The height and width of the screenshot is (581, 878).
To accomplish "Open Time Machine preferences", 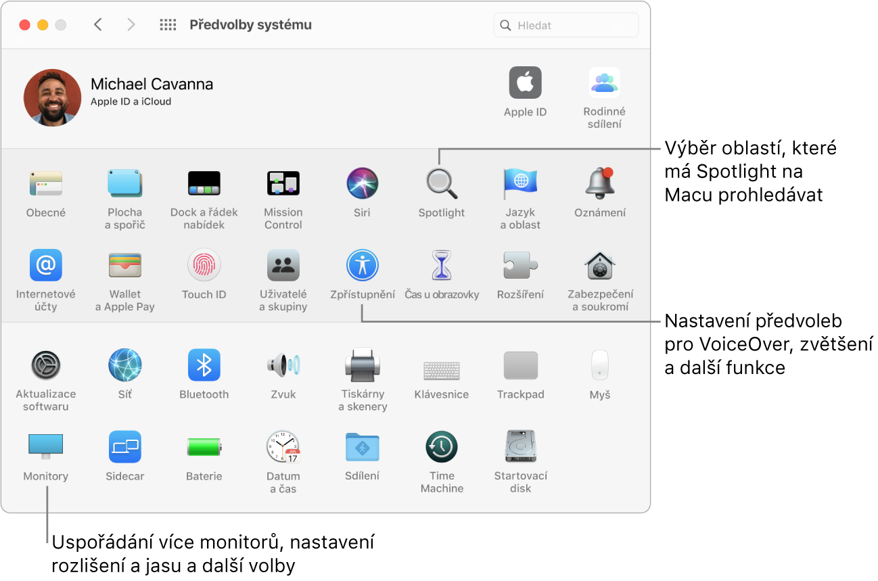I will 442,447.
